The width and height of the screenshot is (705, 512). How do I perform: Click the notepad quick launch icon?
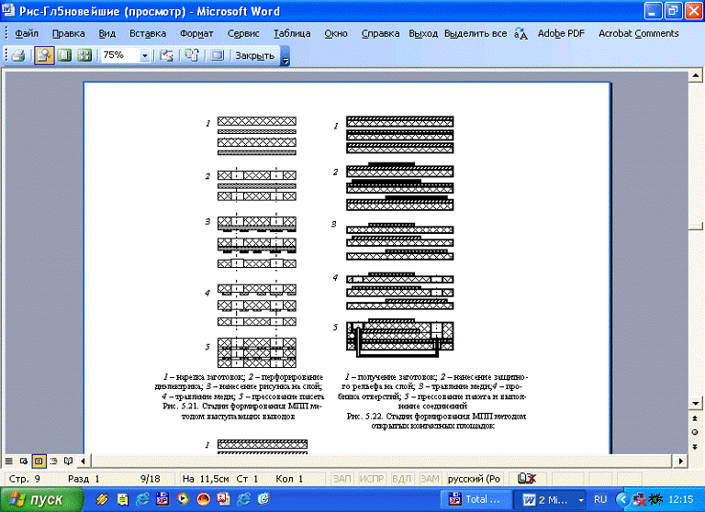(x=122, y=499)
